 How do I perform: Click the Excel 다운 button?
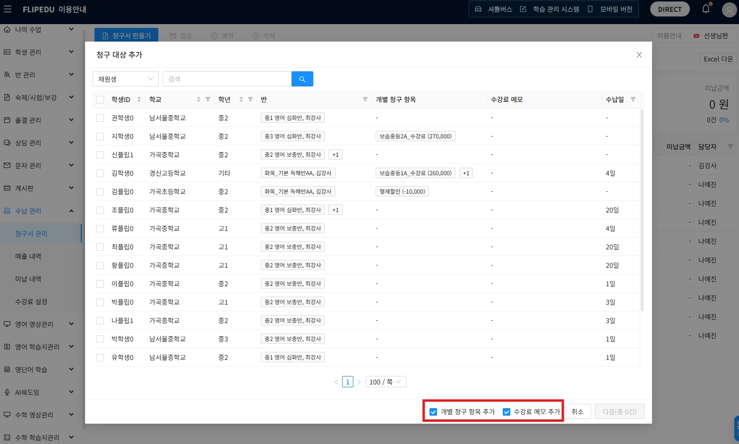pyautogui.click(x=718, y=59)
